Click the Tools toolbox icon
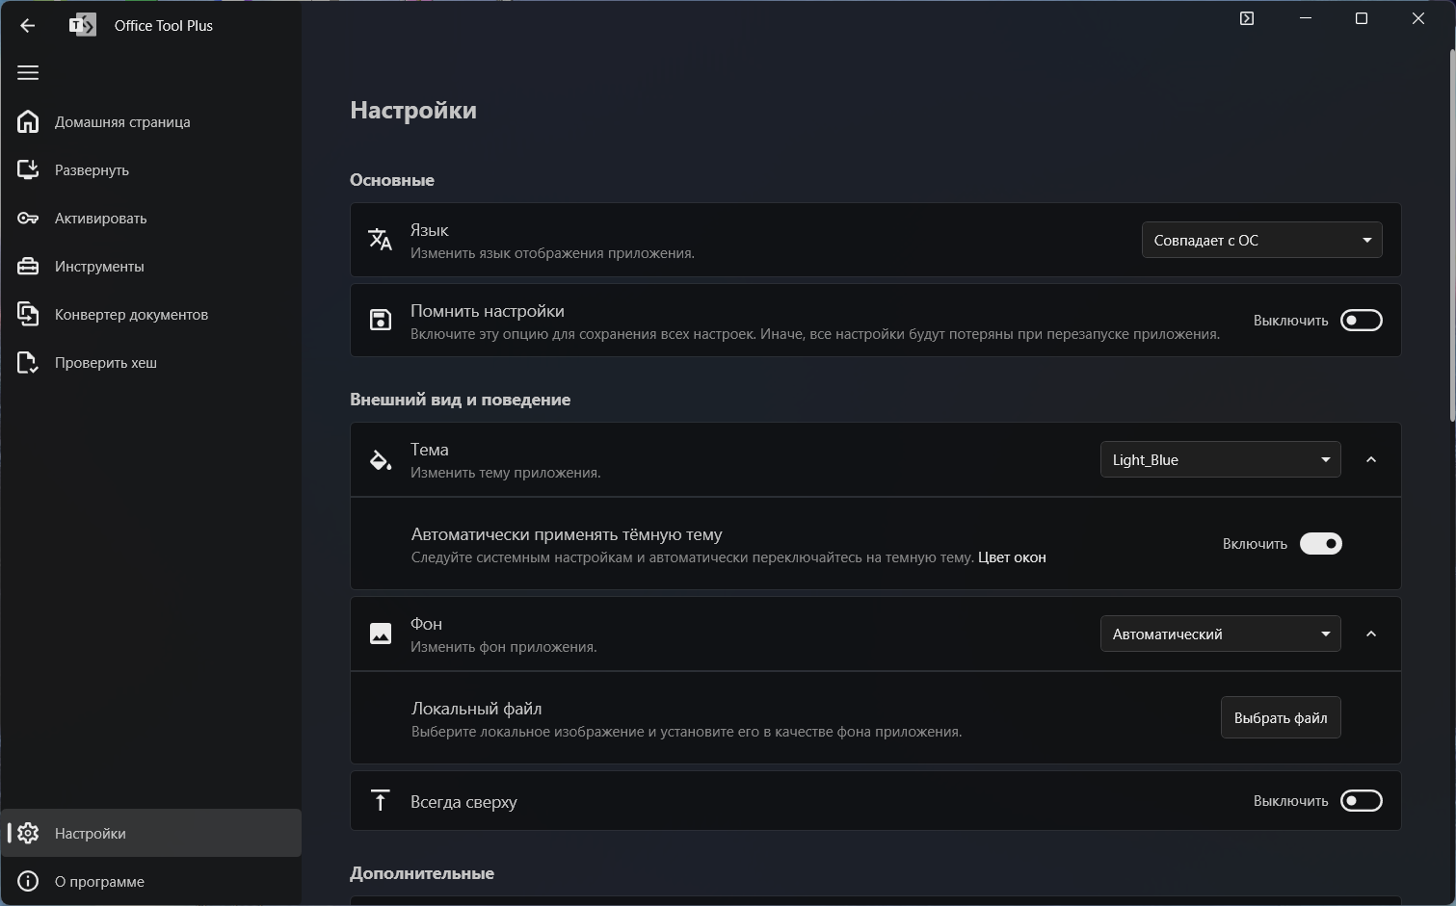The width and height of the screenshot is (1456, 906). pyautogui.click(x=28, y=267)
